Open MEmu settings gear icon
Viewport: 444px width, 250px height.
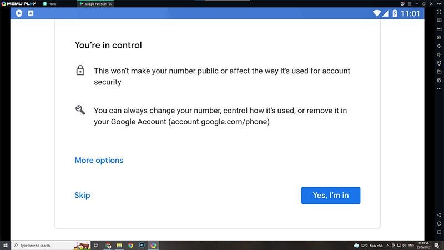439,80
